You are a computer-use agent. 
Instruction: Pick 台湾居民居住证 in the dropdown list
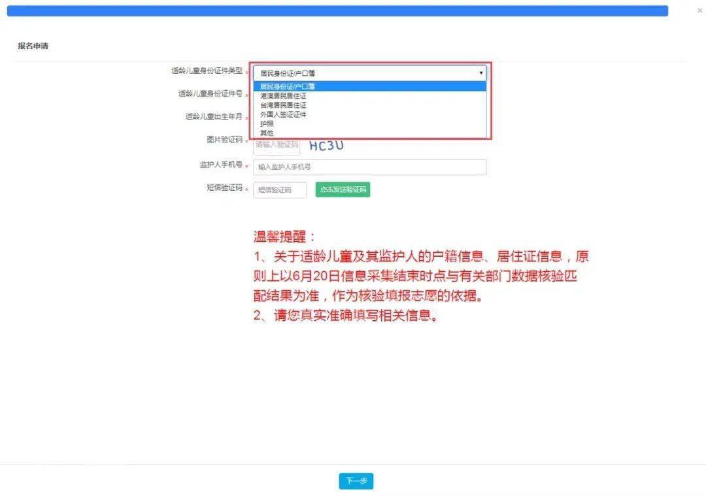click(369, 105)
